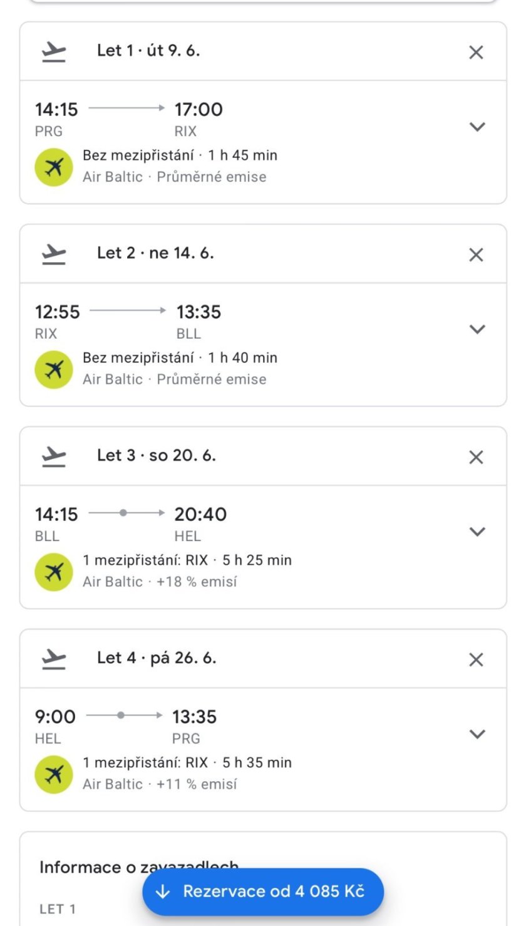Remove Let 1 with its X icon

point(476,53)
